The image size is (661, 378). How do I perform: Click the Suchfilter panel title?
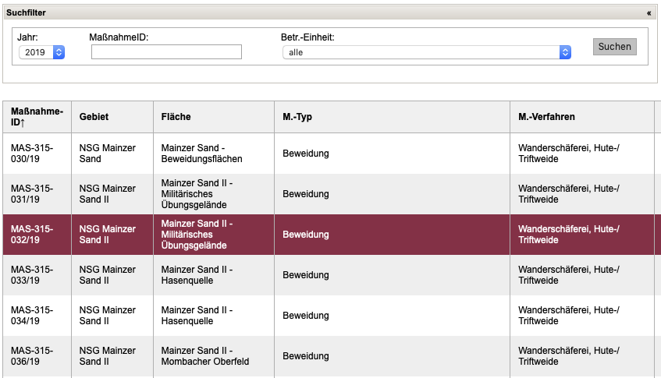pyautogui.click(x=27, y=12)
